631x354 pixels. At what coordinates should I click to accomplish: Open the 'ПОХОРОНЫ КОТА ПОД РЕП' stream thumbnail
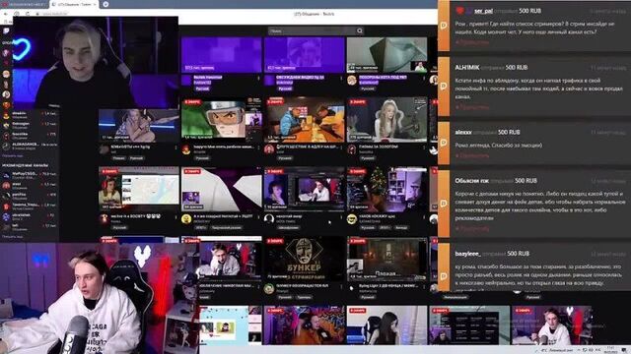(x=386, y=55)
